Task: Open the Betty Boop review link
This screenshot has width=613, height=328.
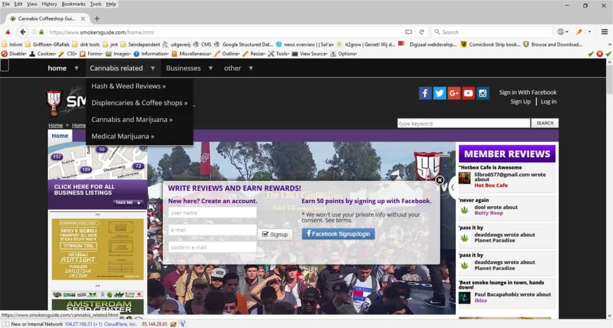Action: (489, 213)
